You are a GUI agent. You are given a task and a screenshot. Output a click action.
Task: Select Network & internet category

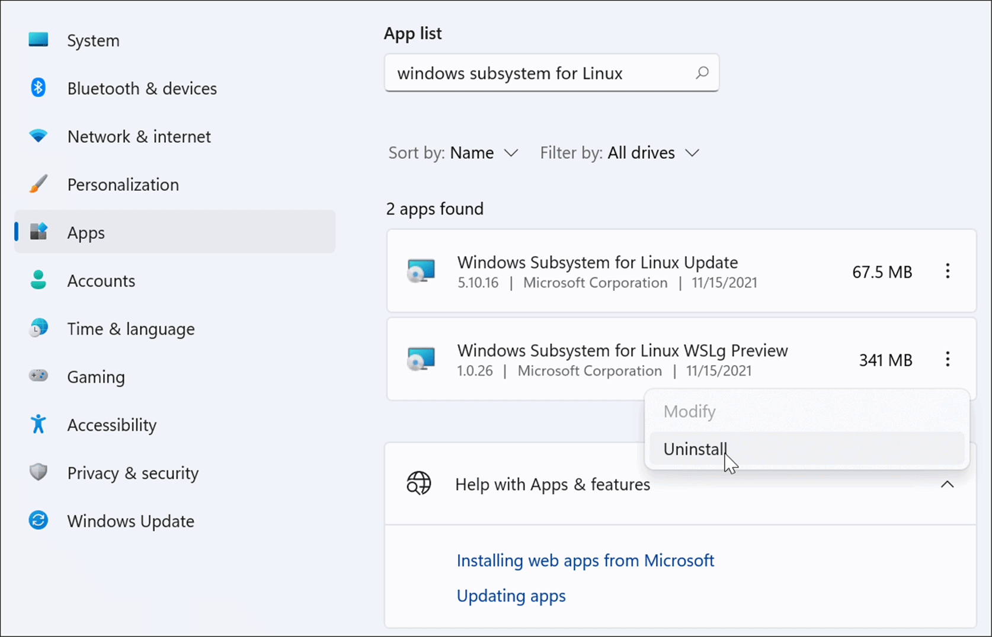[139, 136]
